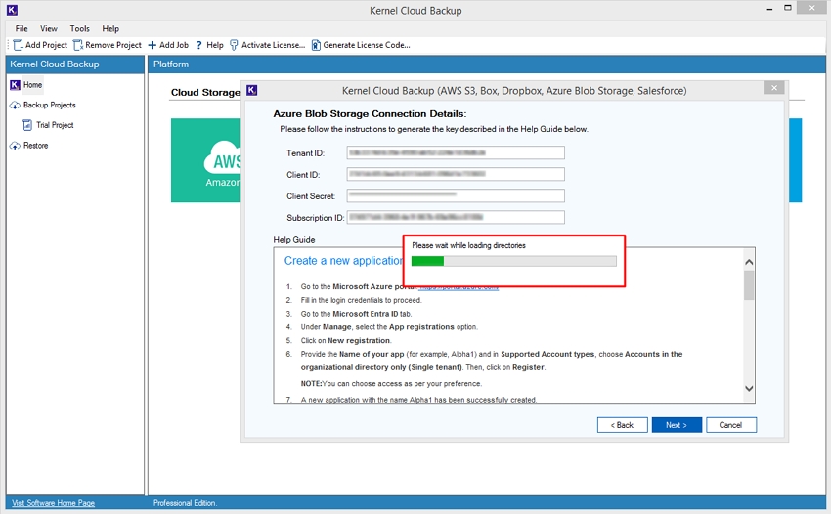Click the Platform panel header
This screenshot has width=831, height=514.
(487, 64)
